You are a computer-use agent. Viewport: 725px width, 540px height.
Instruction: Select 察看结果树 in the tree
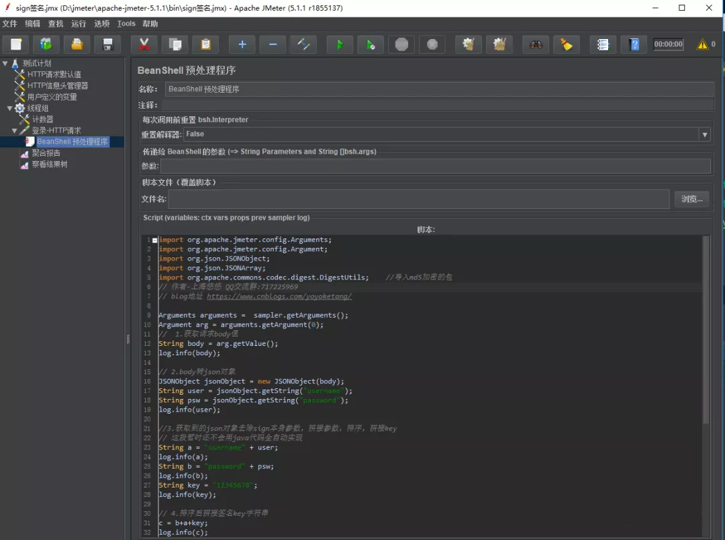[x=50, y=165]
